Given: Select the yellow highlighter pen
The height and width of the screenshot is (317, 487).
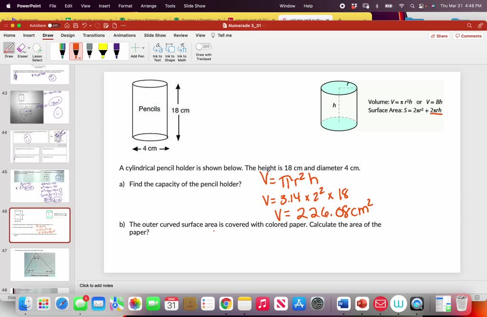Looking at the screenshot, I should (102, 50).
